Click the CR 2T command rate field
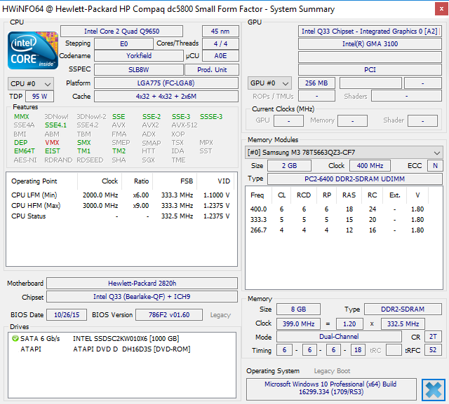This screenshot has width=449, height=404. click(433, 337)
